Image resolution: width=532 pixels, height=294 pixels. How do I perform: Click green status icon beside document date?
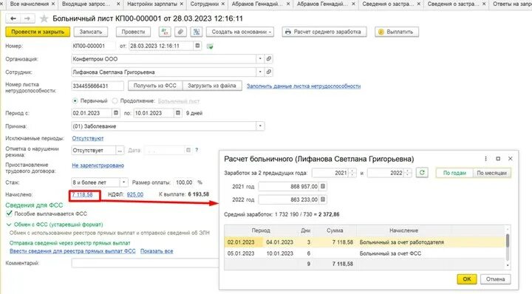210,46
